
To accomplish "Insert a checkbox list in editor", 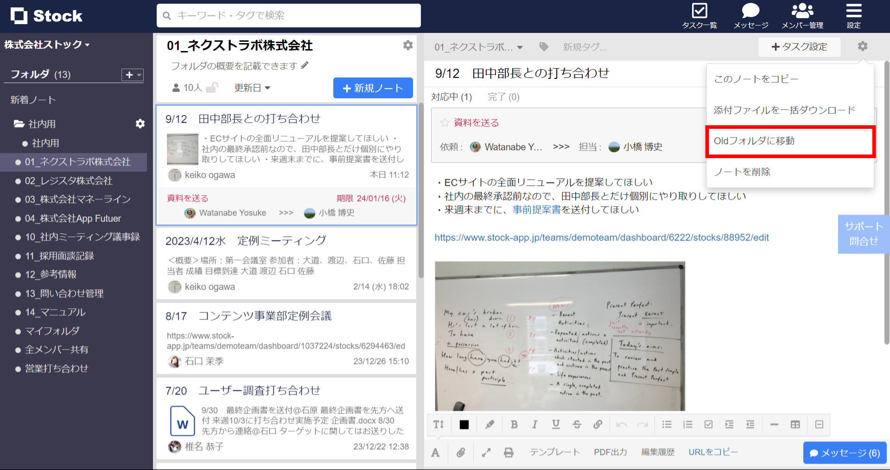I will 708,424.
